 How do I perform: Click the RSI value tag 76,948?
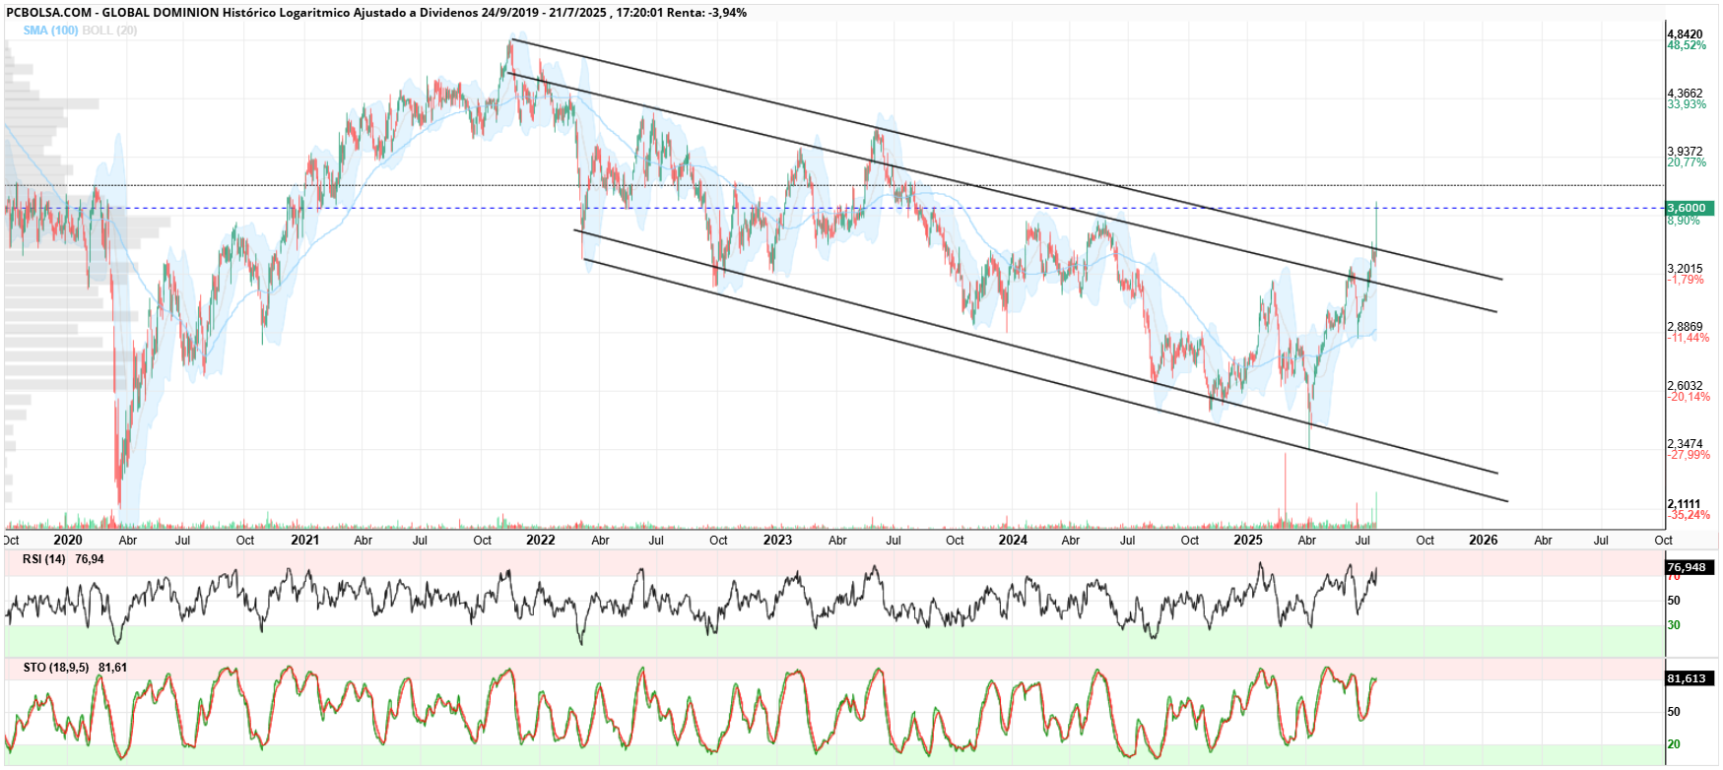(x=1690, y=567)
